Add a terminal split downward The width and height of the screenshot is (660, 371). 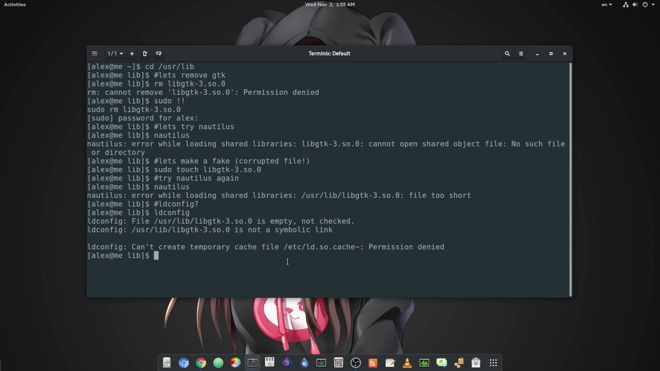159,54
